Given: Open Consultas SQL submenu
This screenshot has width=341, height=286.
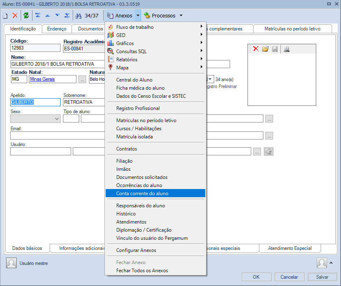Looking at the screenshot, I should tap(156, 52).
